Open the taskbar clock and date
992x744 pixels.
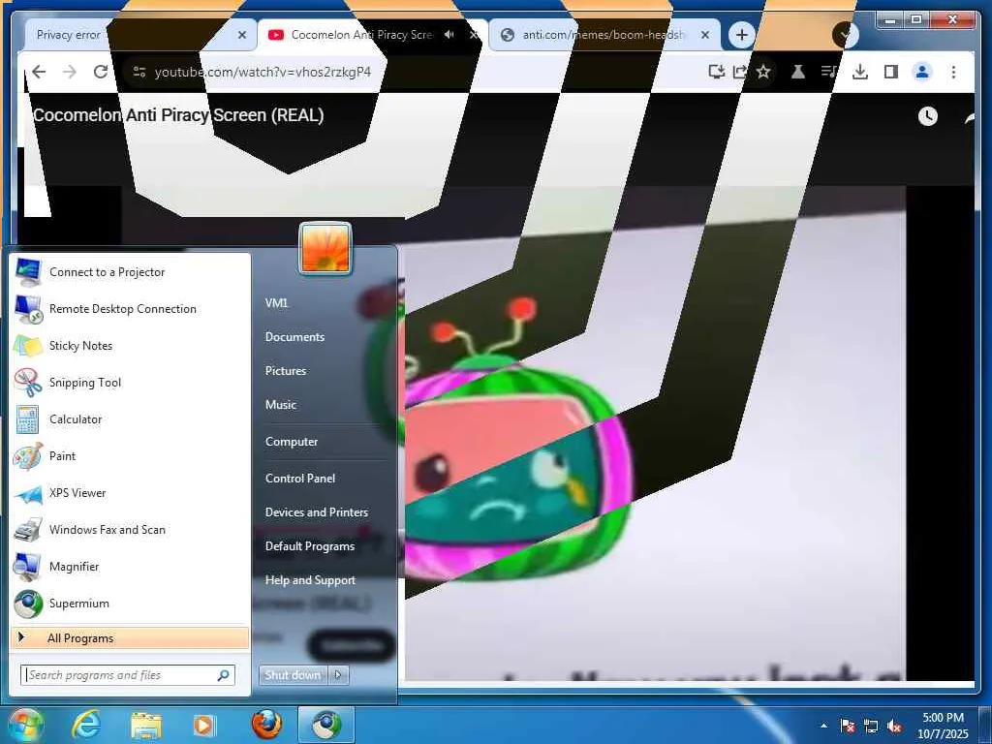(x=943, y=726)
